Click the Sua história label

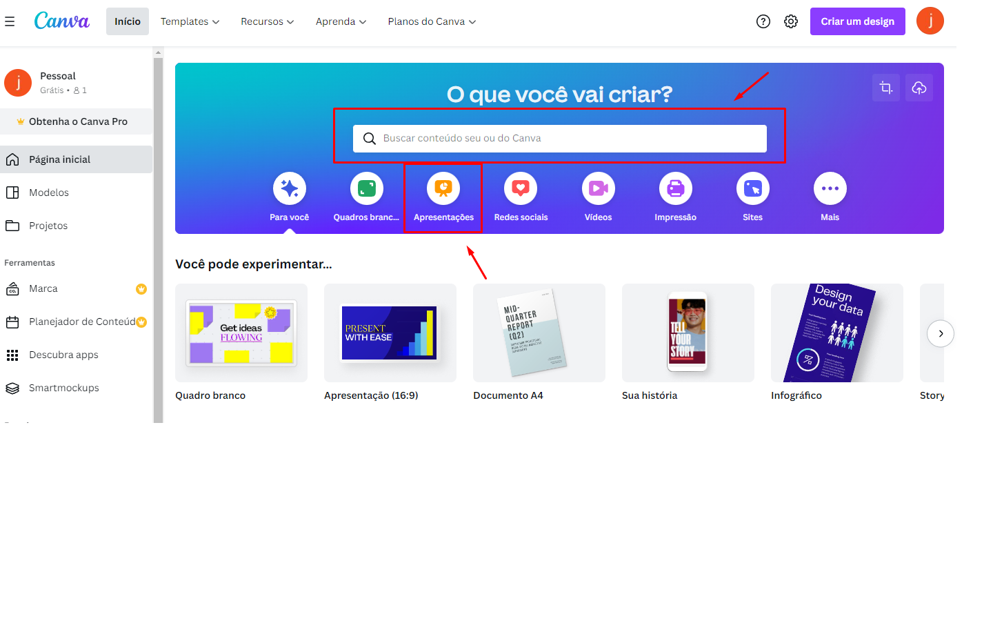click(x=650, y=395)
